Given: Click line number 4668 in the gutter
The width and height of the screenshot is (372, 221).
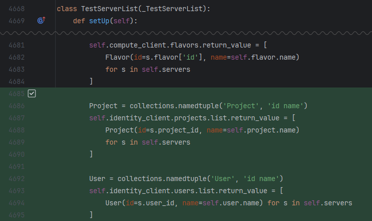Looking at the screenshot, I should coord(16,9).
